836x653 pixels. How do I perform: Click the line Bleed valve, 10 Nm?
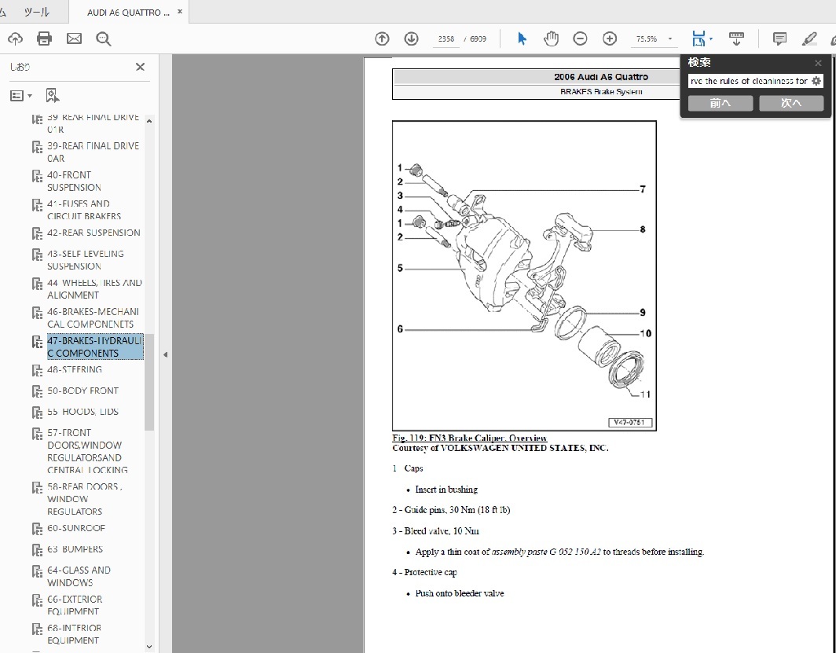[435, 531]
